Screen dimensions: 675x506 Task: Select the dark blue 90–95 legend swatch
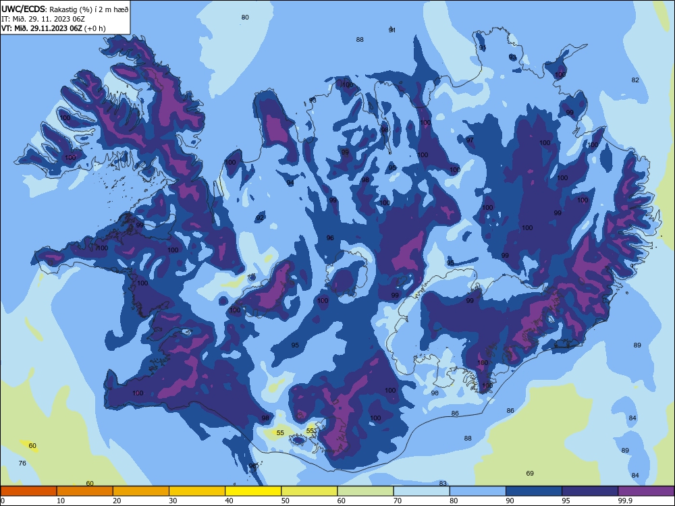(534, 491)
